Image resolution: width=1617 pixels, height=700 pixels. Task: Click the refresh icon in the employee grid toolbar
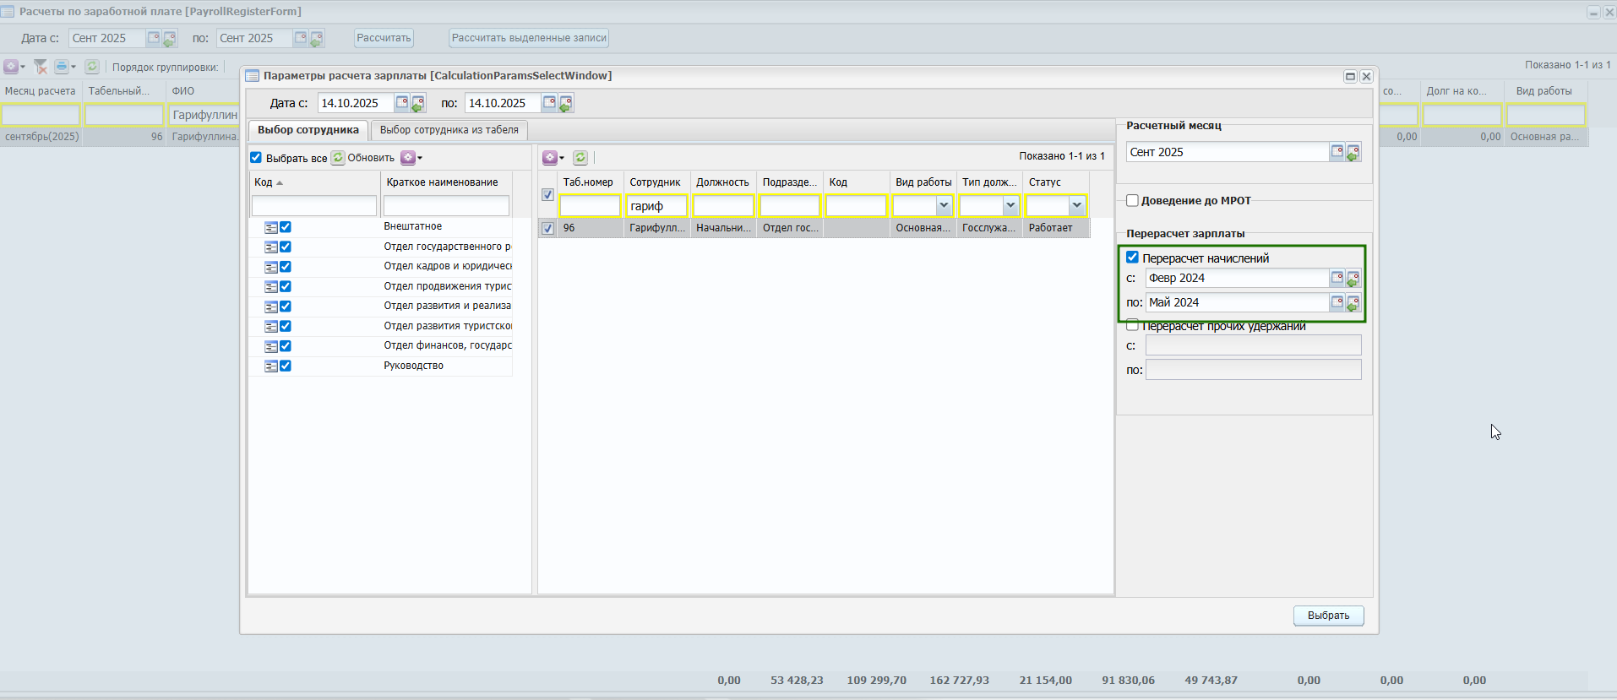tap(580, 158)
